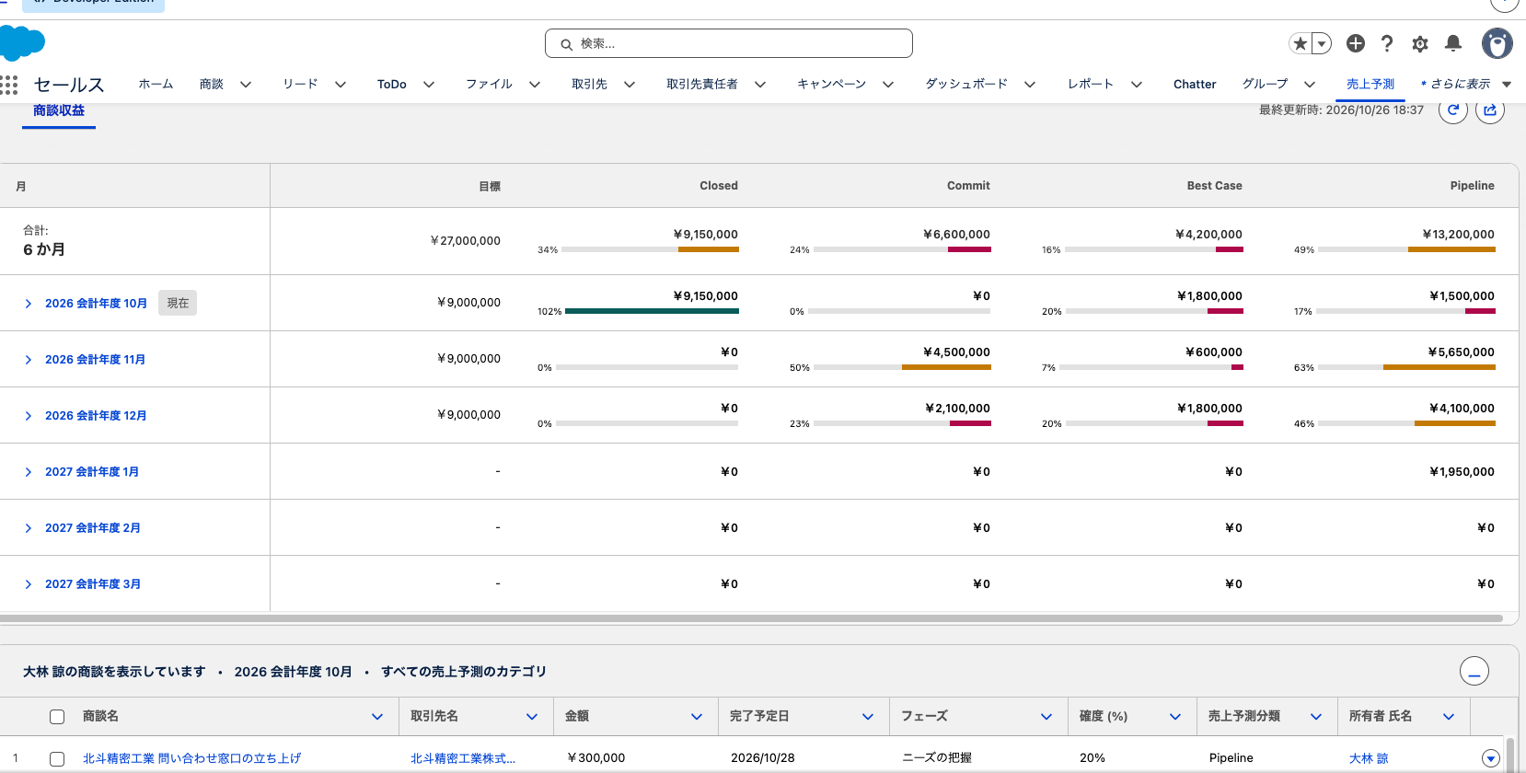Open the notifications bell

[1453, 43]
